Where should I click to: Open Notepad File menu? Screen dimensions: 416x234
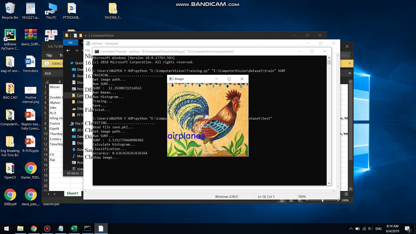[87, 50]
